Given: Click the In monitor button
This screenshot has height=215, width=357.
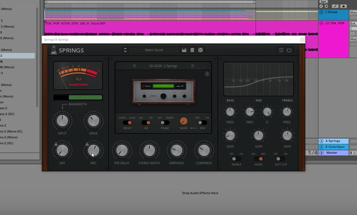Looking at the screenshot, I should pyautogui.click(x=353, y=34).
